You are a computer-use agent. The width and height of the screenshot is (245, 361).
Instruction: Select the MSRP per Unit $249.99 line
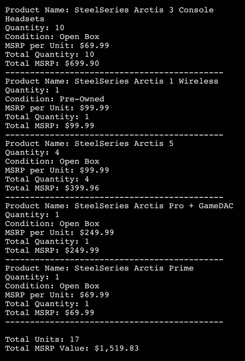(x=59, y=232)
